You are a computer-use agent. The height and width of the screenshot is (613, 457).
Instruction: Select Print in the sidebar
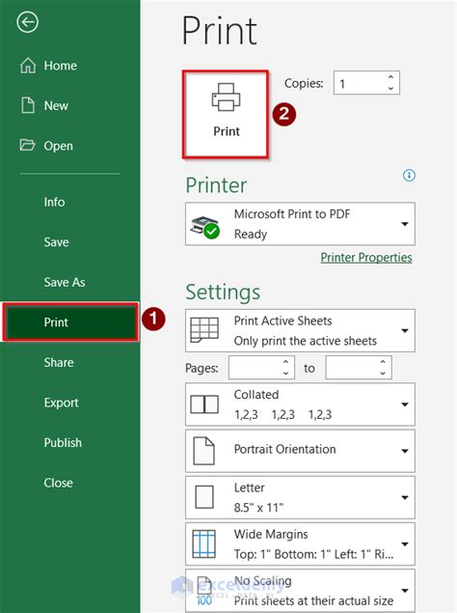(x=70, y=322)
